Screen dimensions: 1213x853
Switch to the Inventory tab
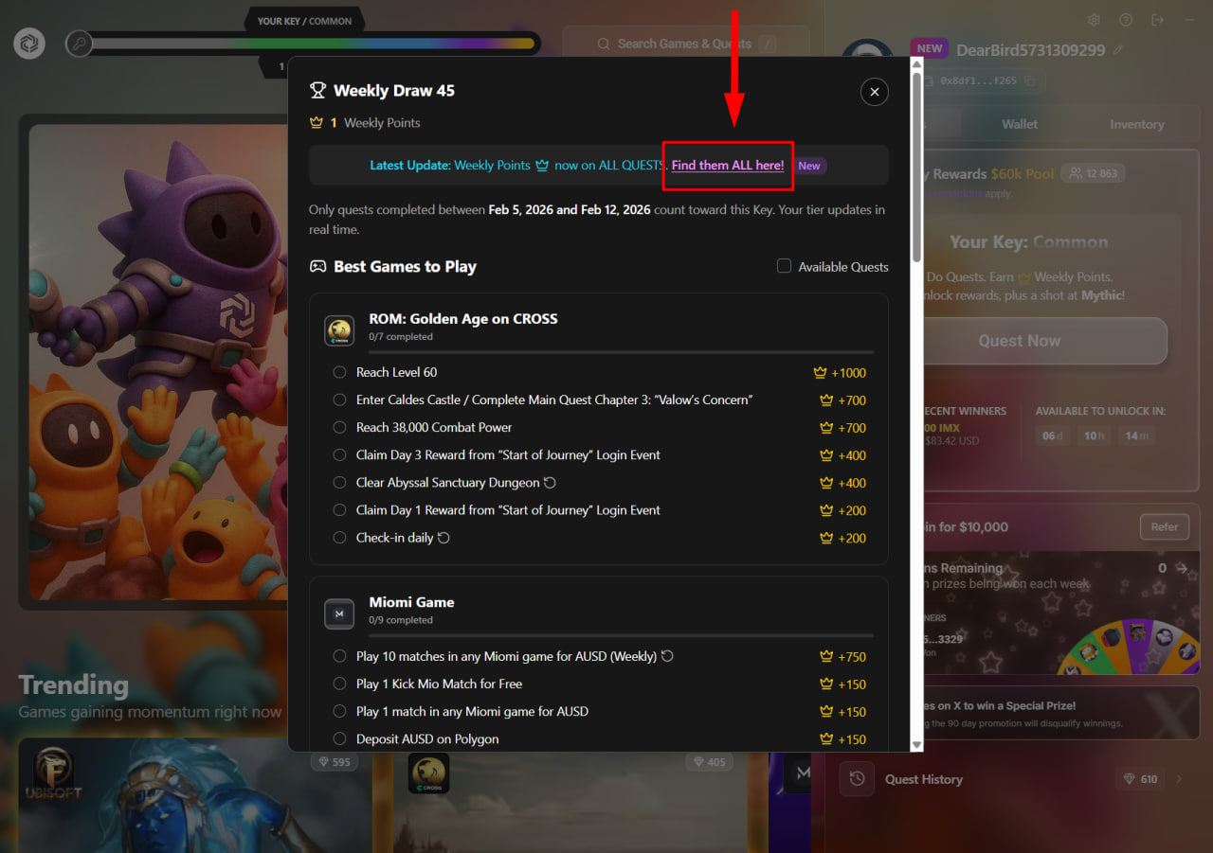(x=1136, y=124)
